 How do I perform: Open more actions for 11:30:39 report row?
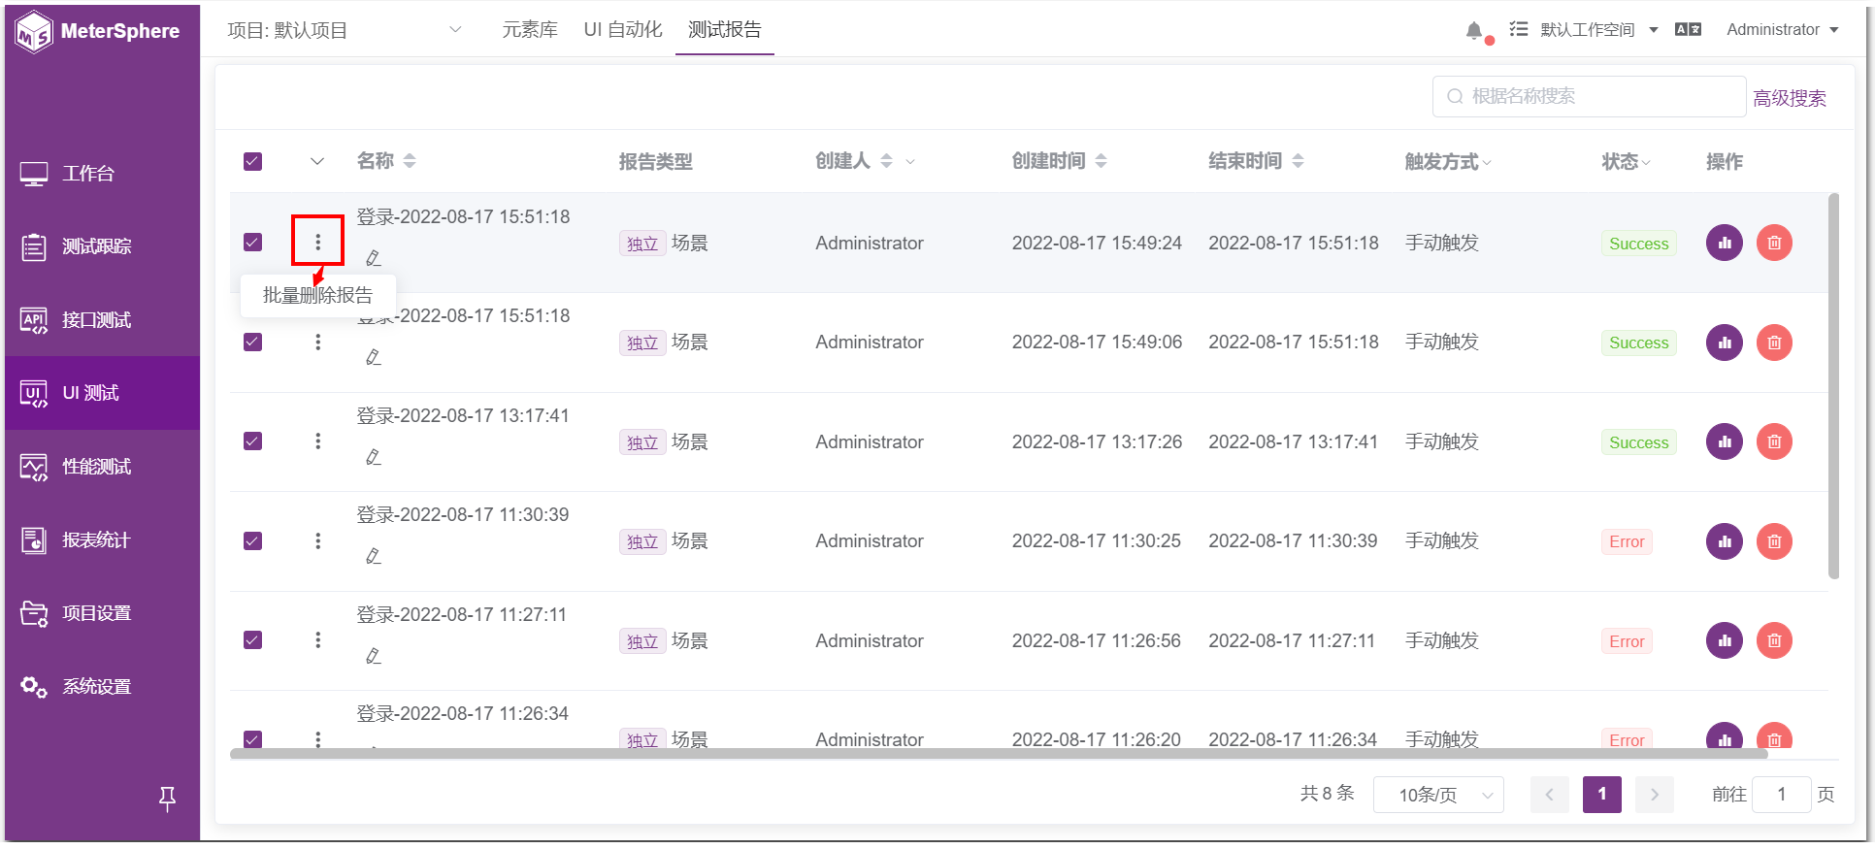[x=317, y=541]
